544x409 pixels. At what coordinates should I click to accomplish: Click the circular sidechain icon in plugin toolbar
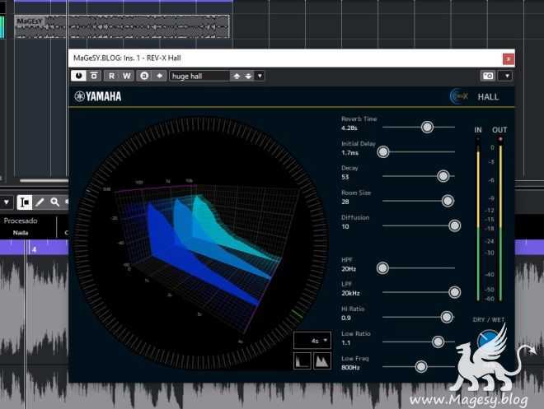[144, 76]
